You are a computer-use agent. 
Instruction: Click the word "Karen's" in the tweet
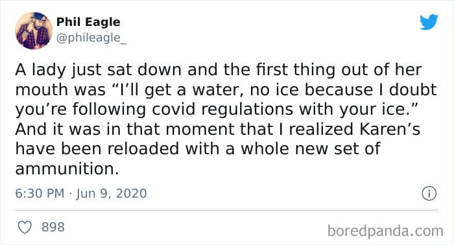click(x=390, y=129)
